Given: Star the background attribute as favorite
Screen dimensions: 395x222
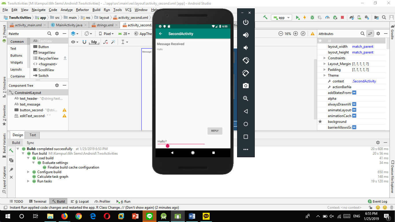Looking at the screenshot, I should coord(320,121).
